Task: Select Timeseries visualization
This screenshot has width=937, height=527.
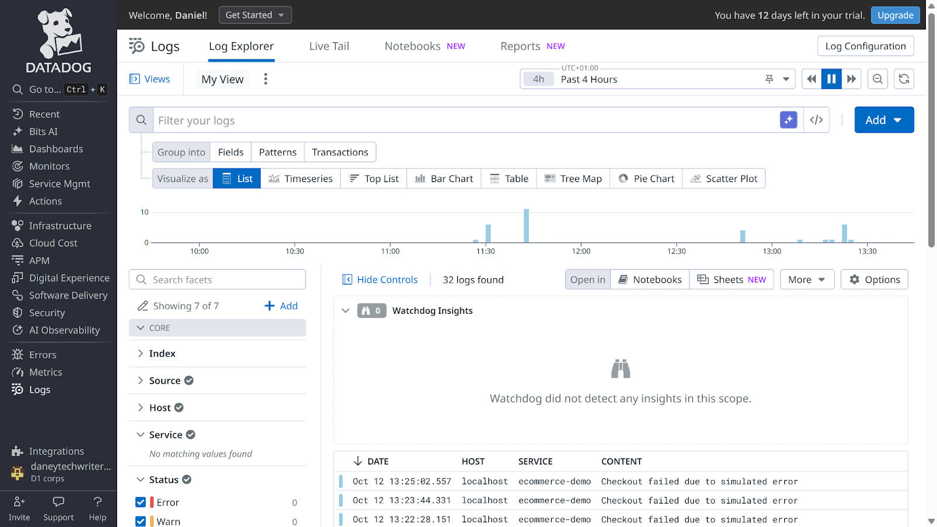Action: [300, 179]
